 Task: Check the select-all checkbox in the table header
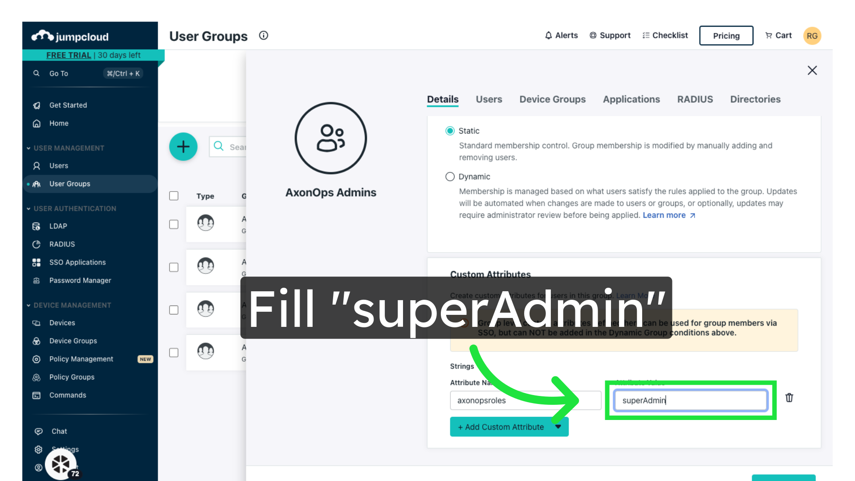pyautogui.click(x=174, y=196)
